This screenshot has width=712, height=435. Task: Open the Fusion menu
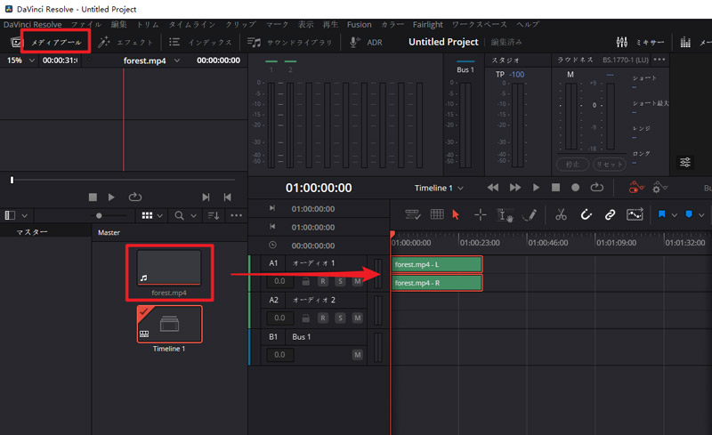(359, 25)
